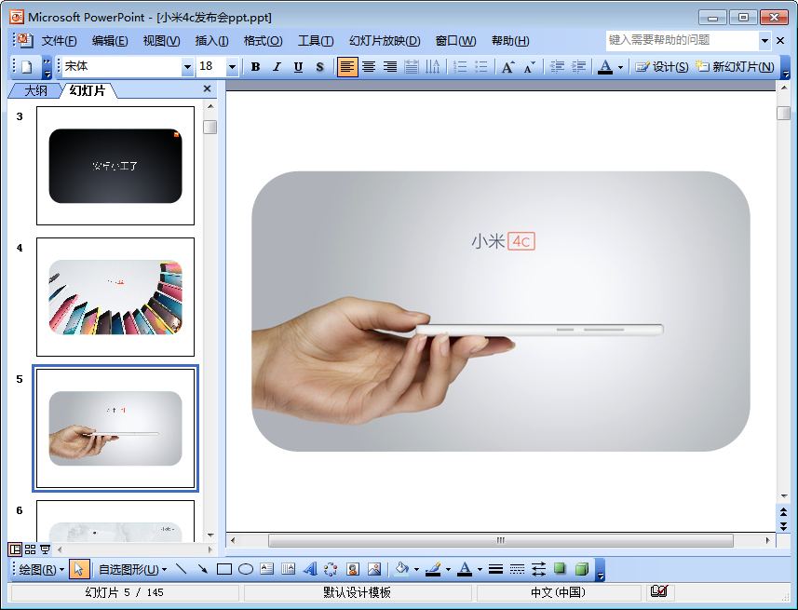Select slide 5 thumbnail

pos(115,428)
